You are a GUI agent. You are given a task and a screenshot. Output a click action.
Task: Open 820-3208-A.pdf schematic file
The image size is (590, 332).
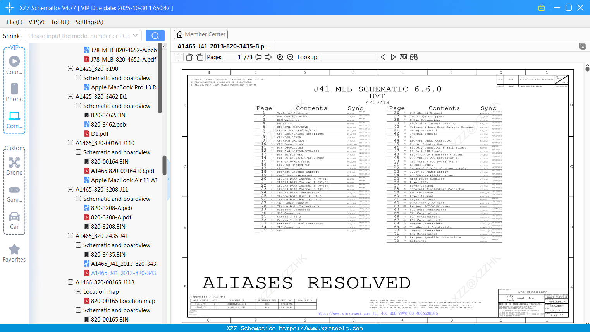(x=108, y=217)
